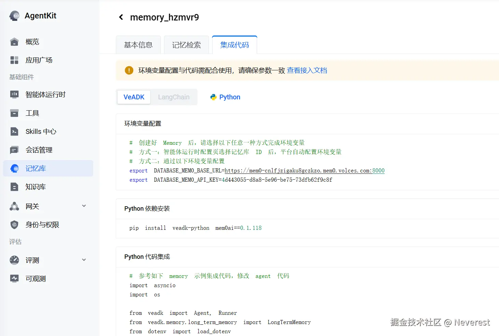The image size is (499, 336).
Task: Click the 会话管理 chat icon
Action: pyautogui.click(x=14, y=150)
